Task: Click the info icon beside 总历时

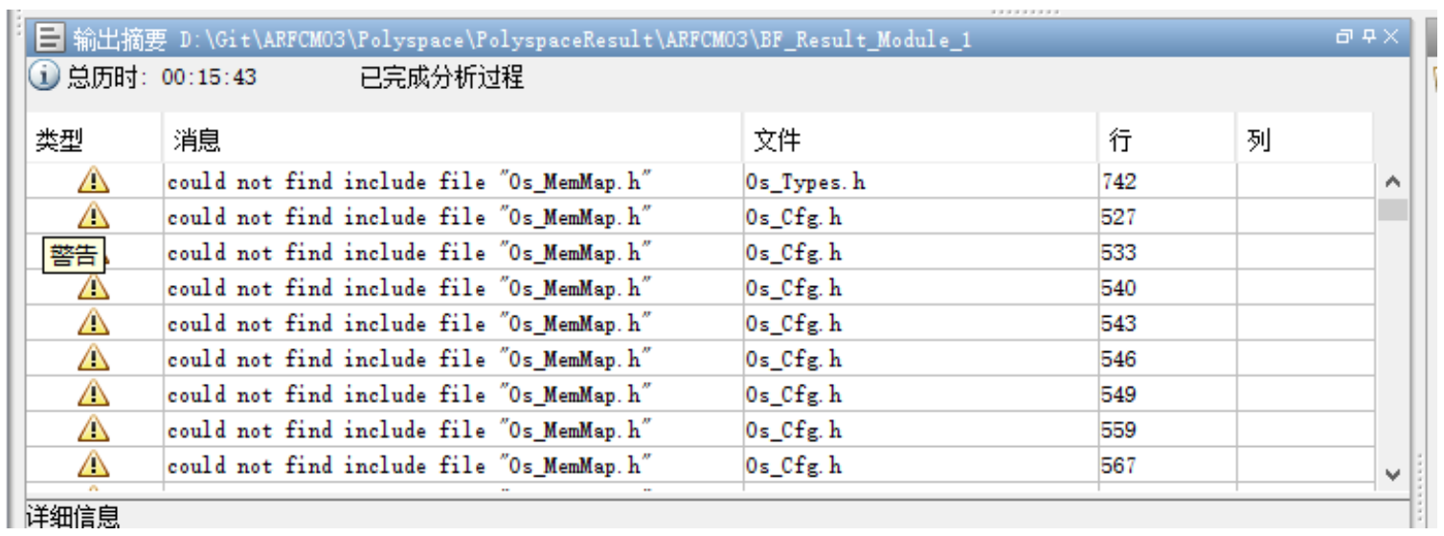Action: tap(44, 77)
